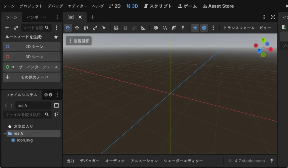Activate the ruler measurement tool
288x168 pixels.
pyautogui.click(x=143, y=28)
